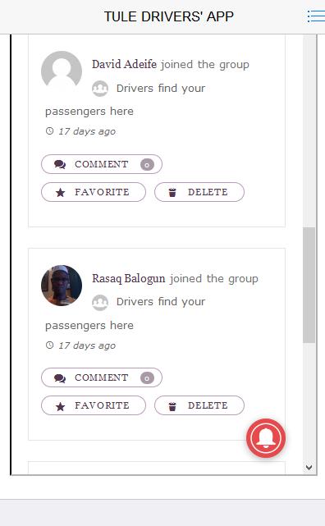
Task: Tap the red notification bell button
Action: coord(266,438)
